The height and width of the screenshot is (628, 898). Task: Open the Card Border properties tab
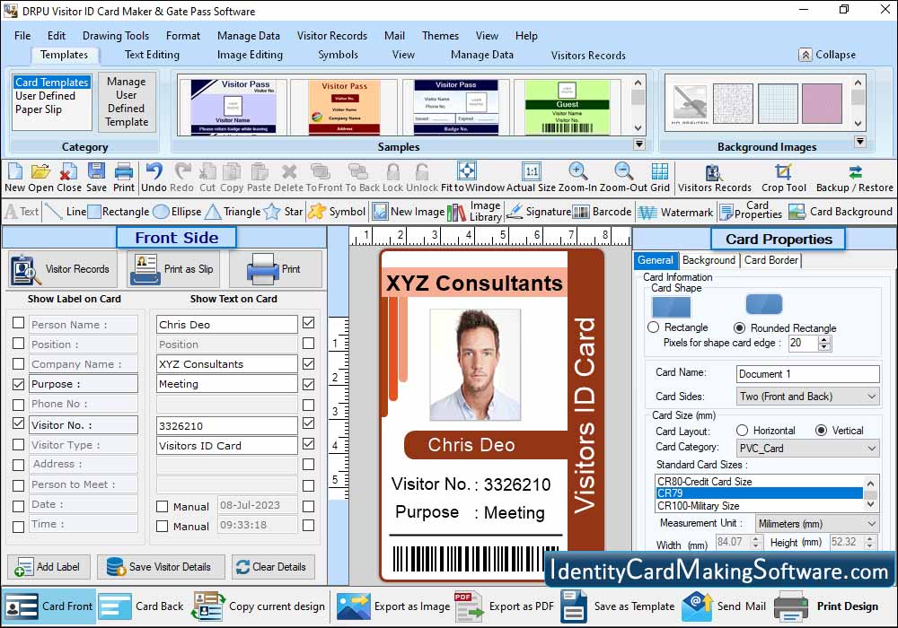tap(770, 259)
